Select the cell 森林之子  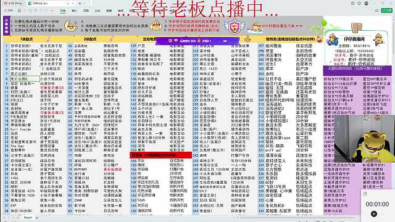pos(207,160)
